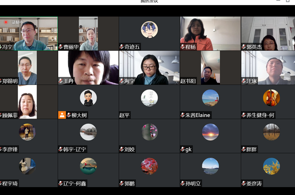Click orange host icon next to 柳大树

click(x=62, y=115)
